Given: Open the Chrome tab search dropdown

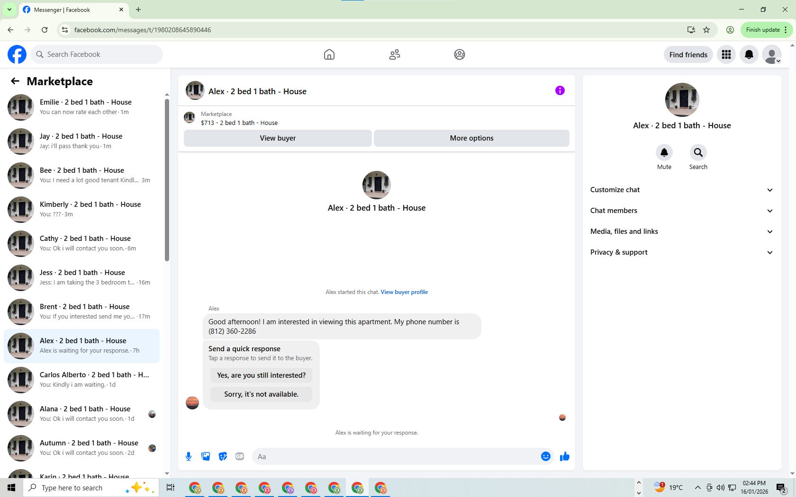Looking at the screenshot, I should (9, 9).
